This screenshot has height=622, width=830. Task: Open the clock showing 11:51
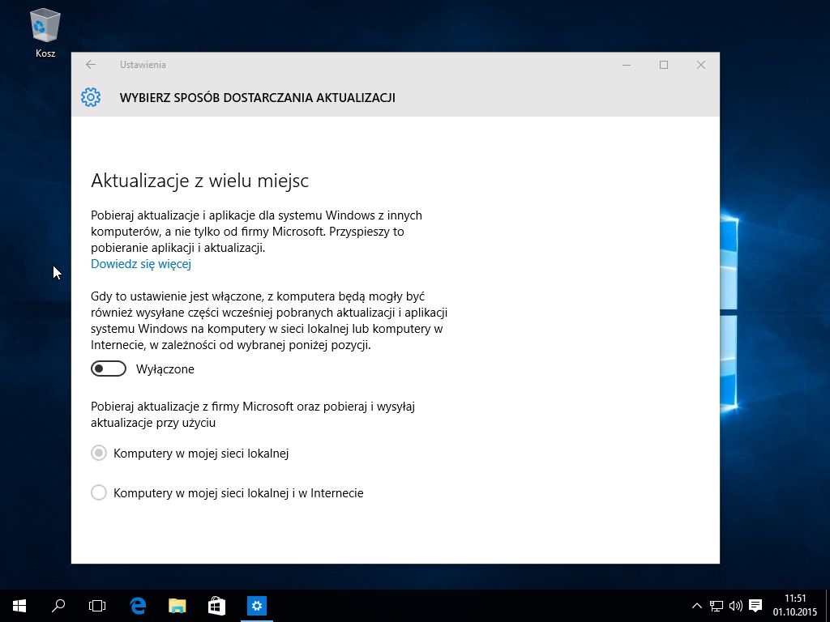click(x=795, y=606)
